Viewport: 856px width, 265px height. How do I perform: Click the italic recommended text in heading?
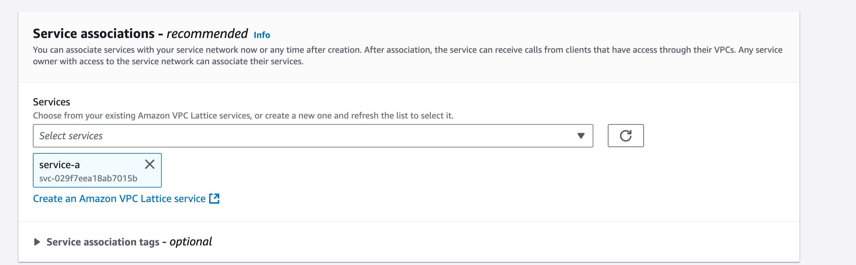click(x=207, y=34)
